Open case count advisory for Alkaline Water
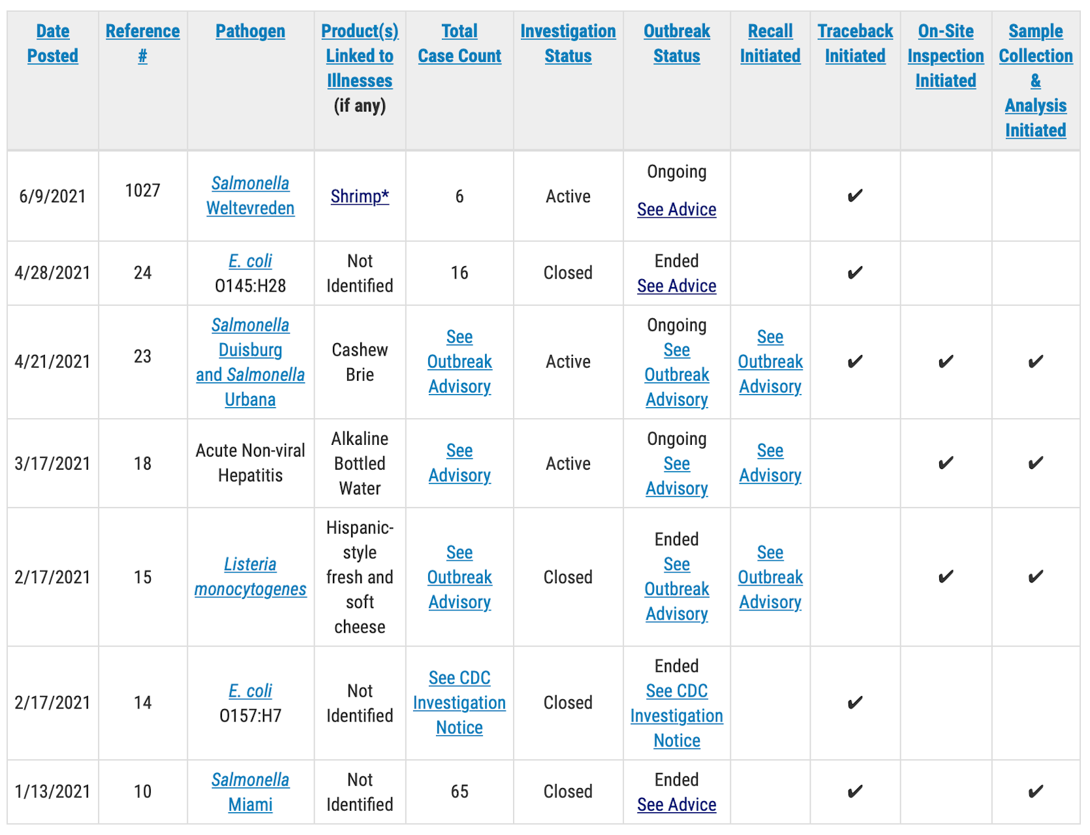 point(459,463)
